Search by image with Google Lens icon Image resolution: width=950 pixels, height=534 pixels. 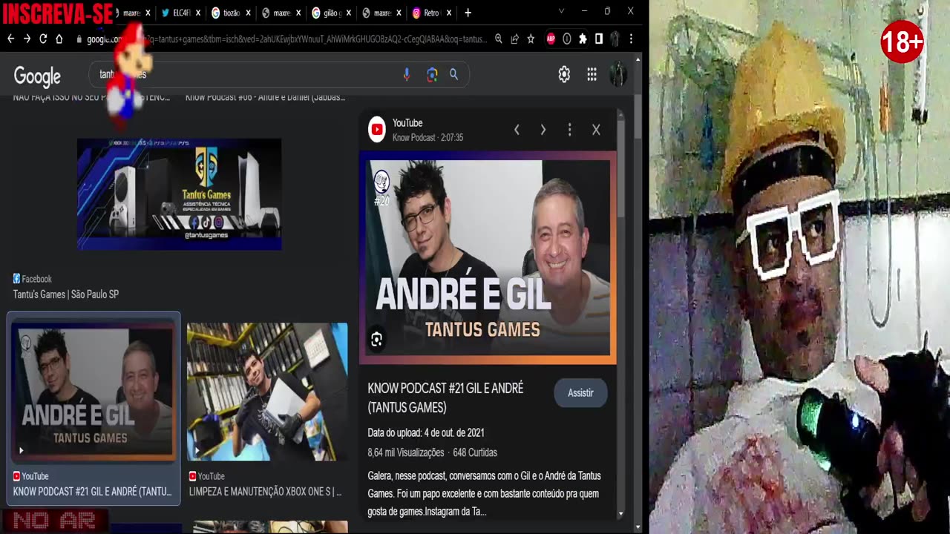432,74
